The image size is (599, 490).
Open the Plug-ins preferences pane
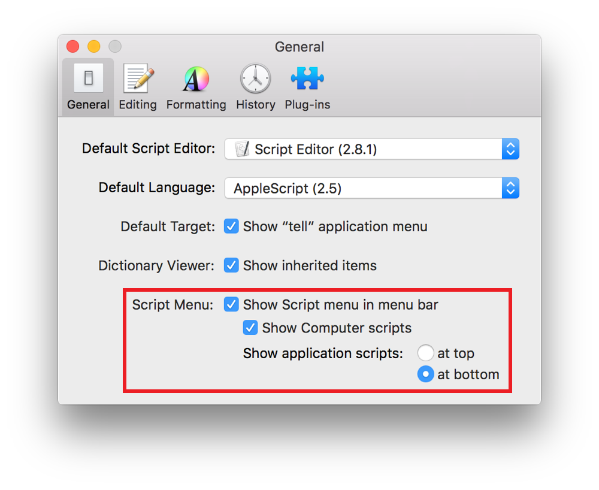(x=307, y=84)
